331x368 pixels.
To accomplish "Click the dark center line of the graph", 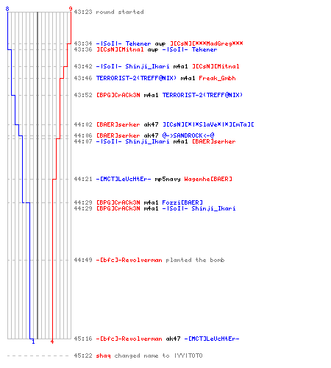I will point(38,175).
